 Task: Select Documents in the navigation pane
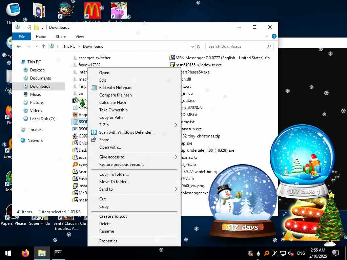[40, 78]
